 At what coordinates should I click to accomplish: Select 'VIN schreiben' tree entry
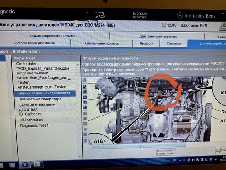(31, 120)
